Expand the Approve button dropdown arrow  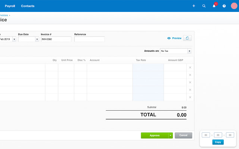[171, 136]
